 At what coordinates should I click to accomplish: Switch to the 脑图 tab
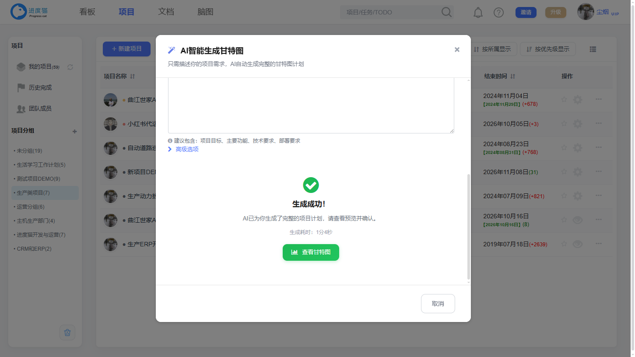coord(205,12)
